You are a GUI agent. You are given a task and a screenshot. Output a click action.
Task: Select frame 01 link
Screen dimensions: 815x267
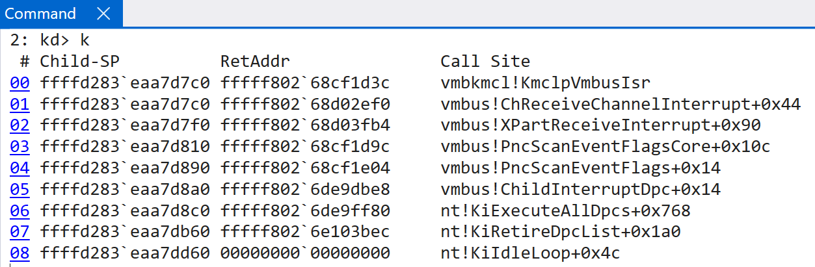tap(20, 104)
